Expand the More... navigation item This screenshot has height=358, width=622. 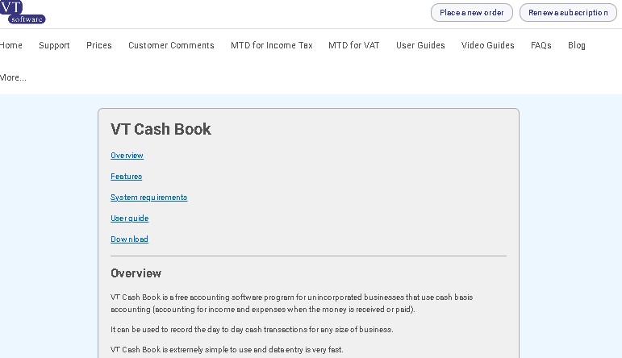pyautogui.click(x=13, y=77)
